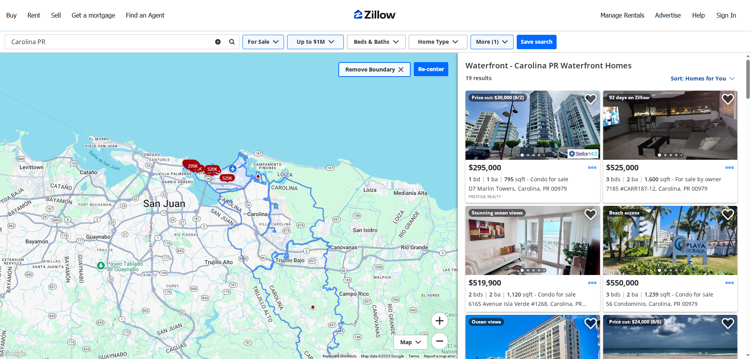Expand the Beds & Baths filter

(376, 42)
